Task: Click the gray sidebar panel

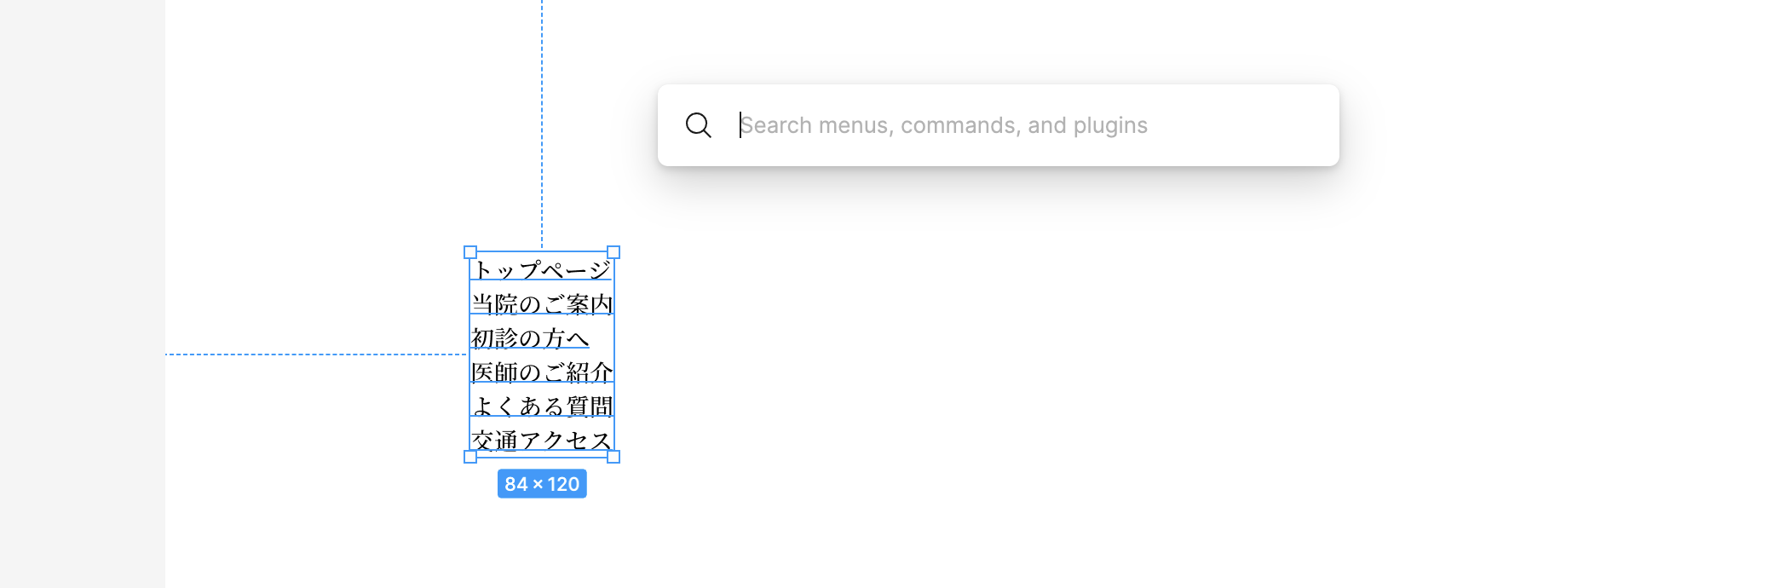Action: click(x=83, y=294)
